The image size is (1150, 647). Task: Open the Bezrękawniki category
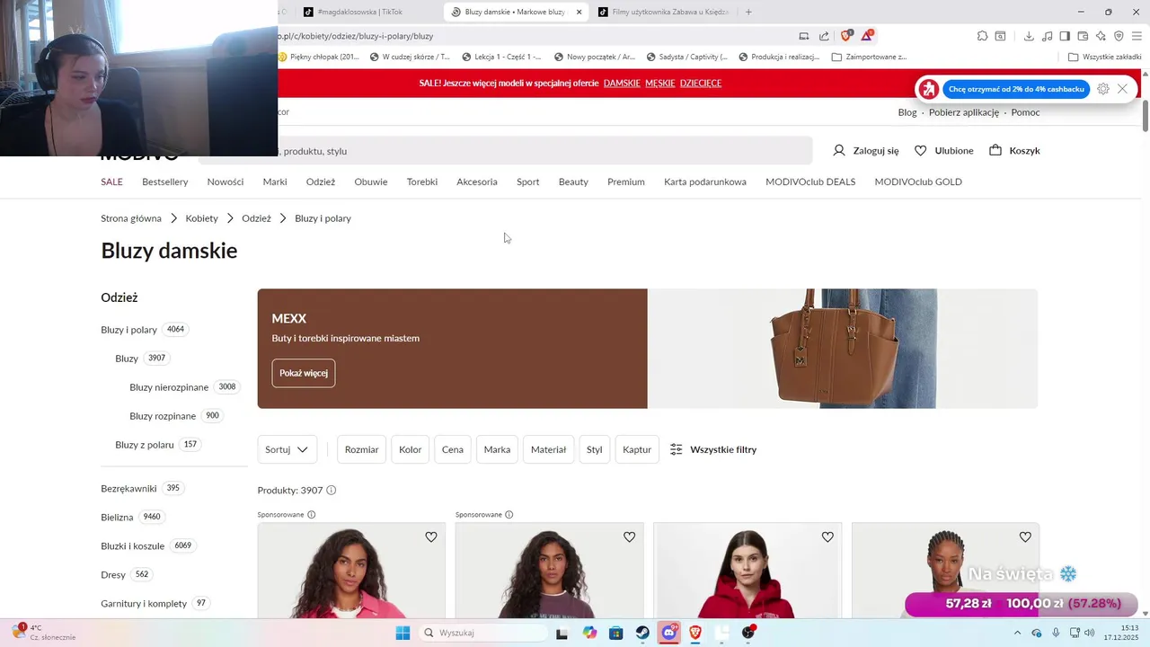point(128,488)
